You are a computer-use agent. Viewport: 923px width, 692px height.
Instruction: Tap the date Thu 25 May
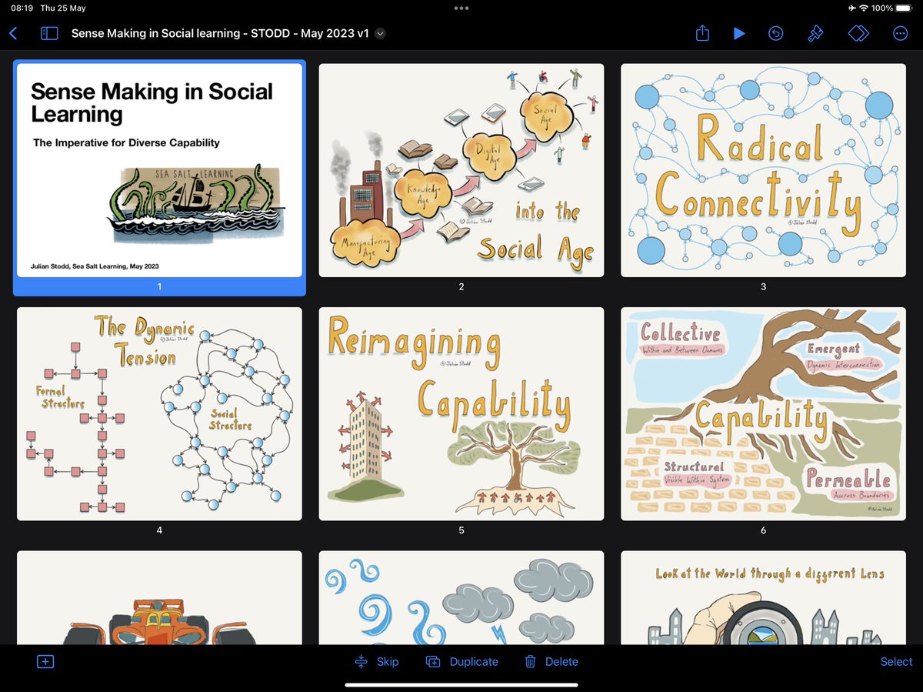[x=64, y=8]
